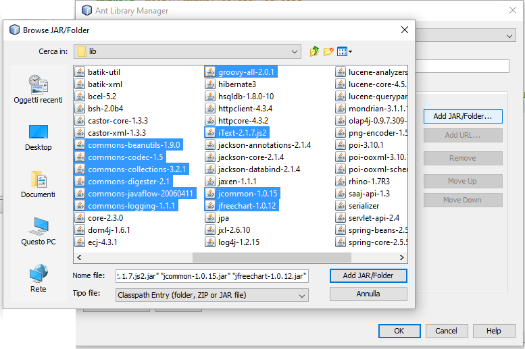Select bsh-2.0b4 file
This screenshot has width=525, height=349.
coord(99,109)
